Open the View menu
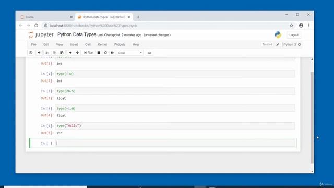This screenshot has width=334, height=188. click(59, 44)
